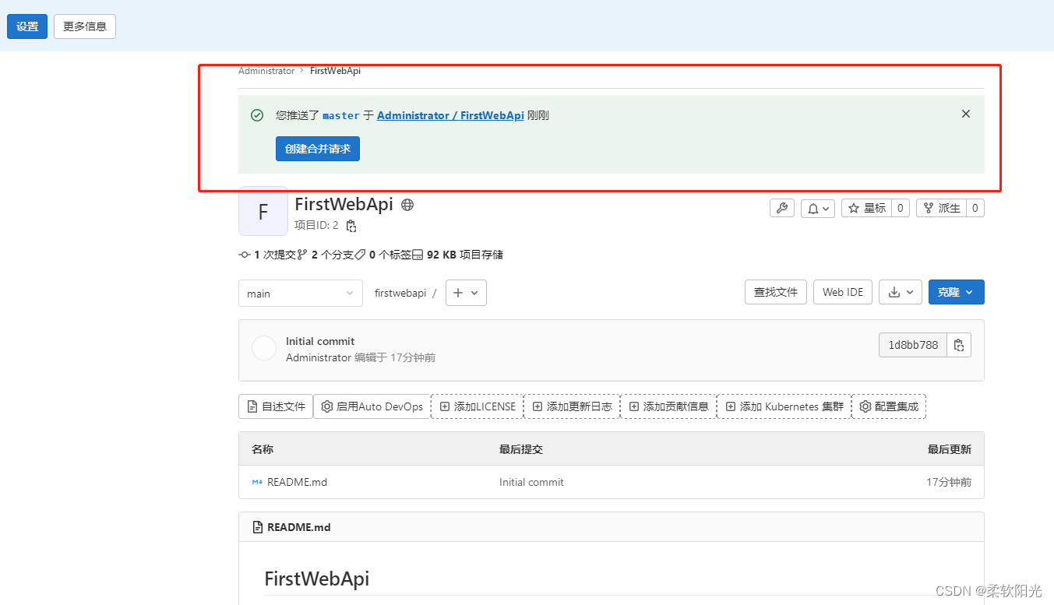This screenshot has width=1054, height=605.
Task: Click the 派生 fork button
Action: 941,208
